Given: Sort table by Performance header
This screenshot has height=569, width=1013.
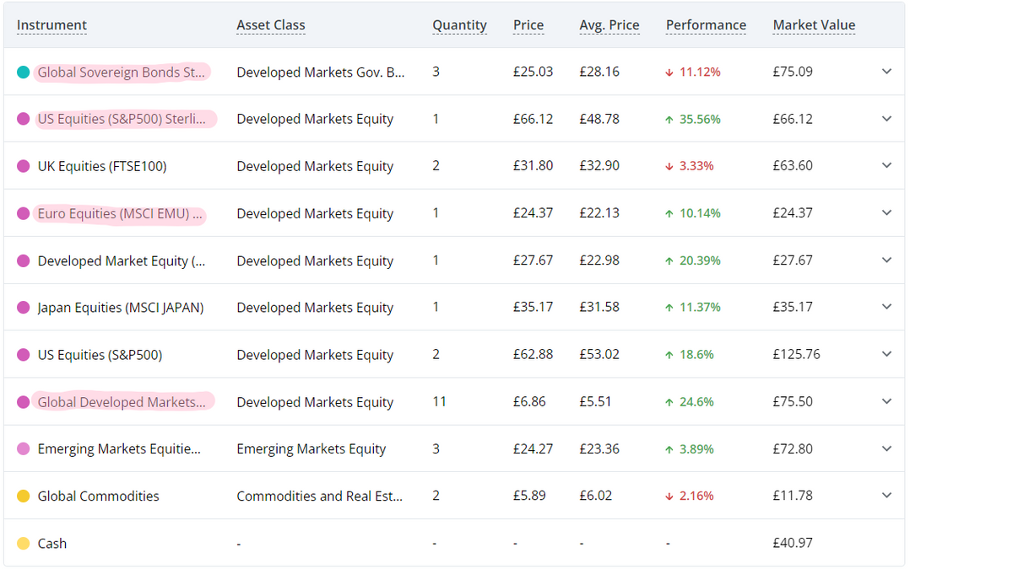Looking at the screenshot, I should click(x=706, y=25).
